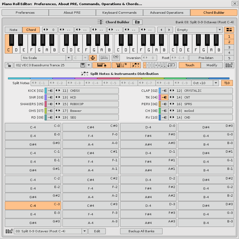
Task: Click the lock icon beside instrument selector
Action: tap(9, 65)
